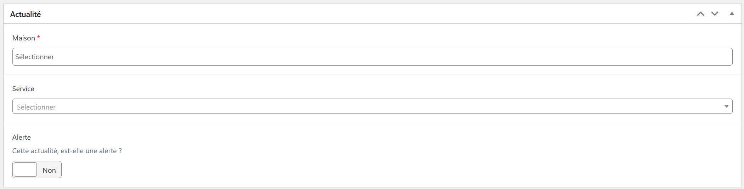Click the Service field label
The height and width of the screenshot is (189, 744).
pos(23,89)
